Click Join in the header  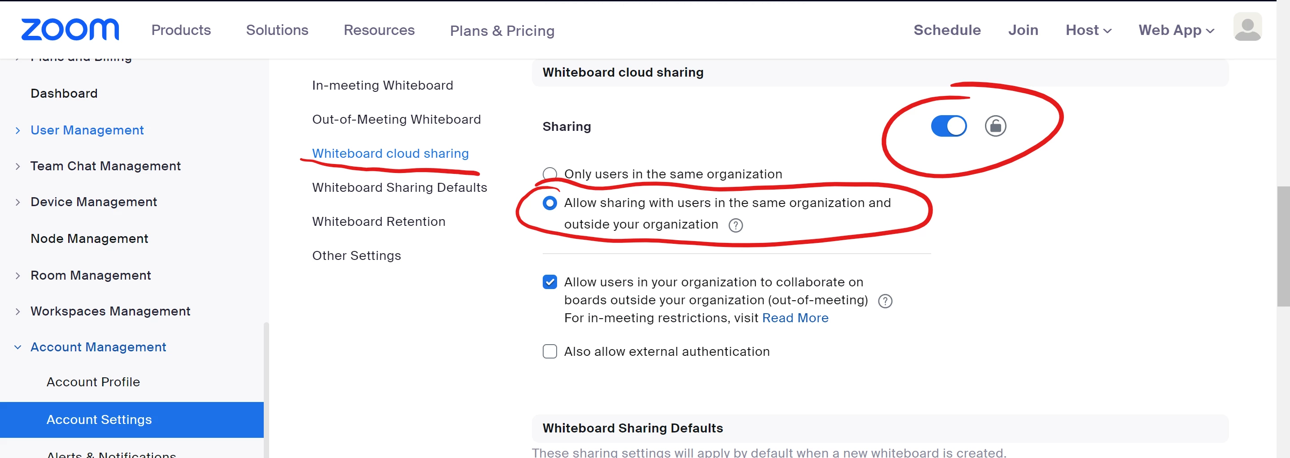[1023, 30]
